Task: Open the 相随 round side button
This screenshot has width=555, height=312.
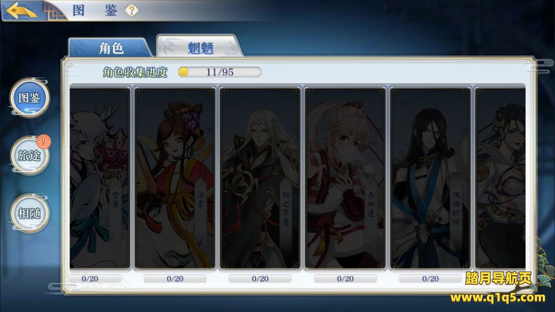Action: click(29, 213)
